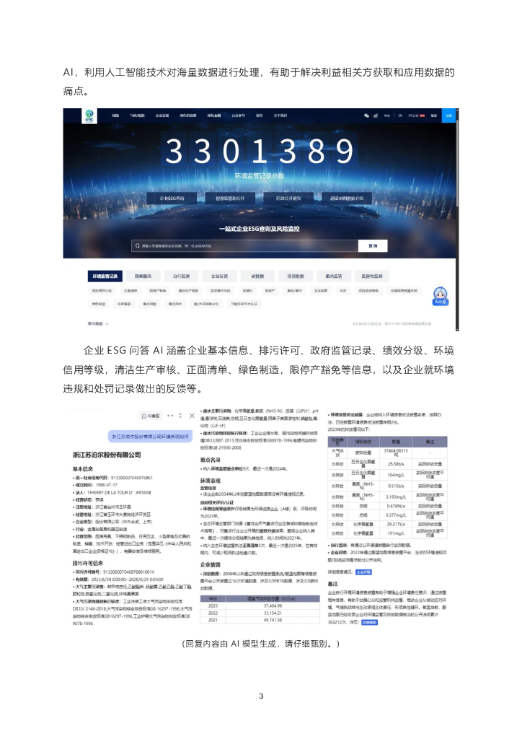
Task: Click the 49,741.58 emissions value
Action: click(x=273, y=620)
